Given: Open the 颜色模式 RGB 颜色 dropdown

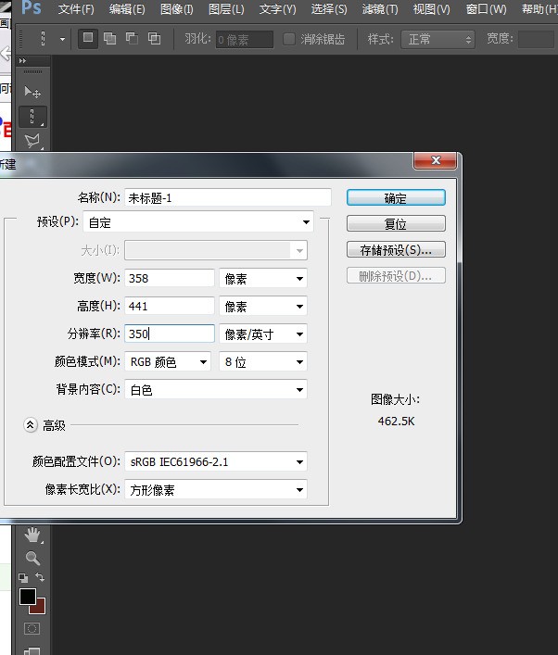Looking at the screenshot, I should pos(168,362).
